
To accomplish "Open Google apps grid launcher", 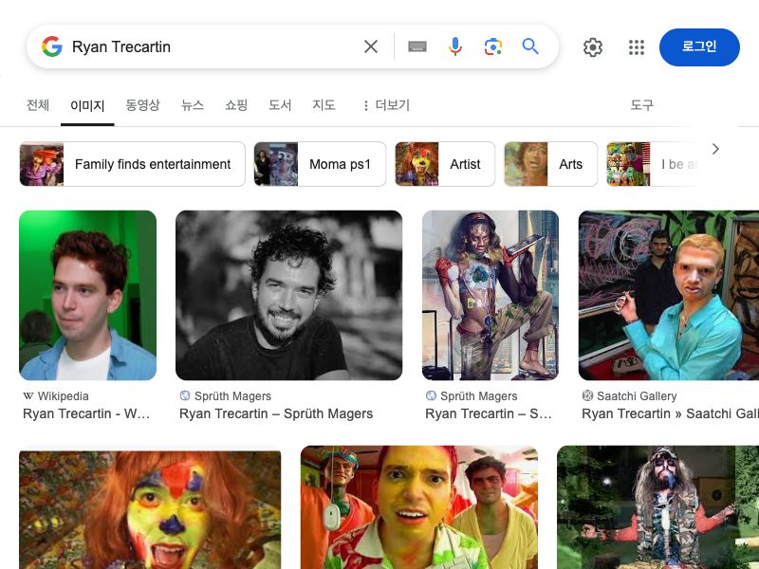I will [x=636, y=47].
